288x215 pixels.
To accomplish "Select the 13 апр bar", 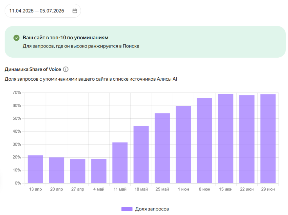I will pyautogui.click(x=35, y=169).
